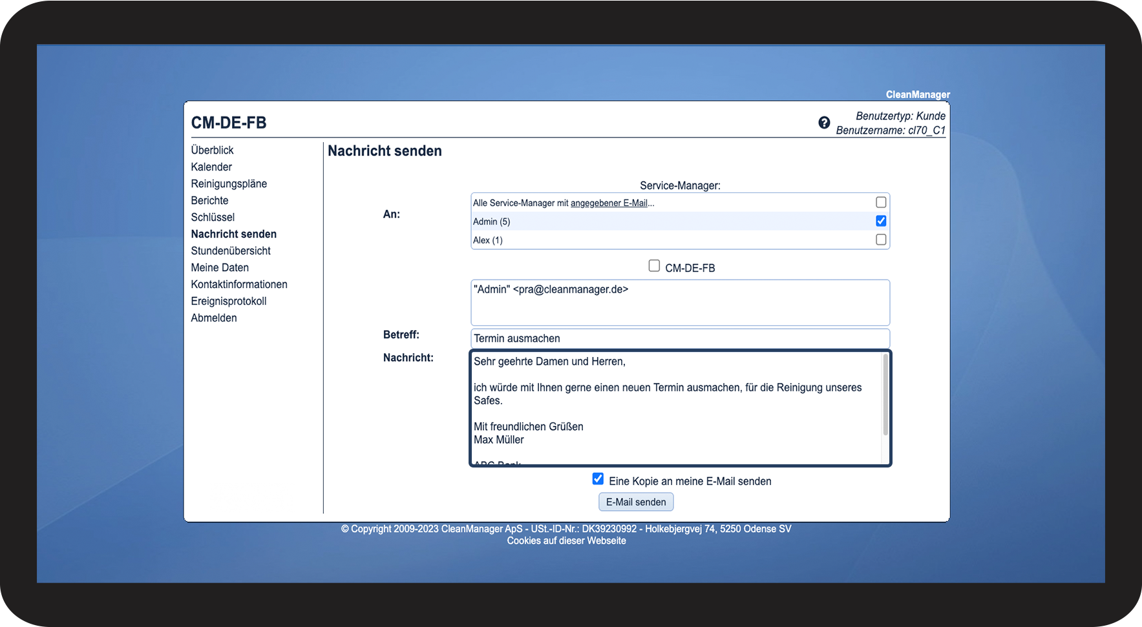This screenshot has width=1142, height=627.
Task: Toggle Eine Kopie an meine E-Mail senden
Action: point(598,479)
